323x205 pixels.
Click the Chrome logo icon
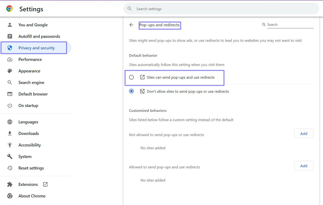pyautogui.click(x=9, y=8)
